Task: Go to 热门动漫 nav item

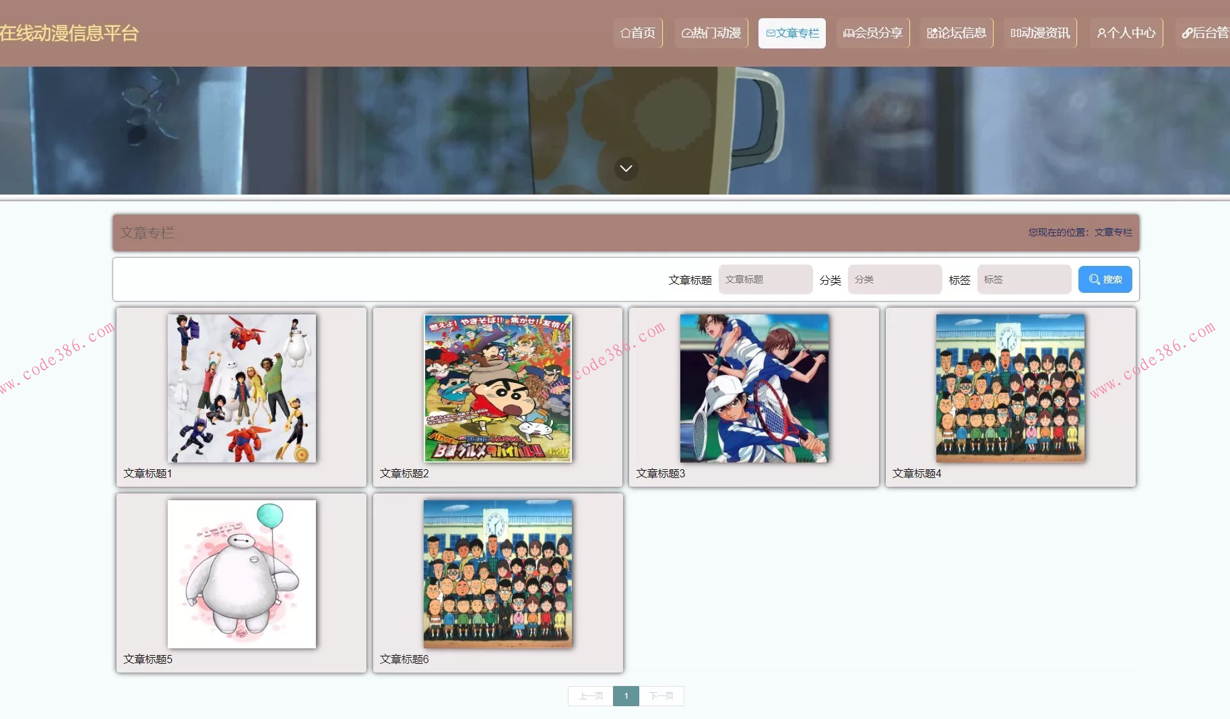Action: (711, 33)
